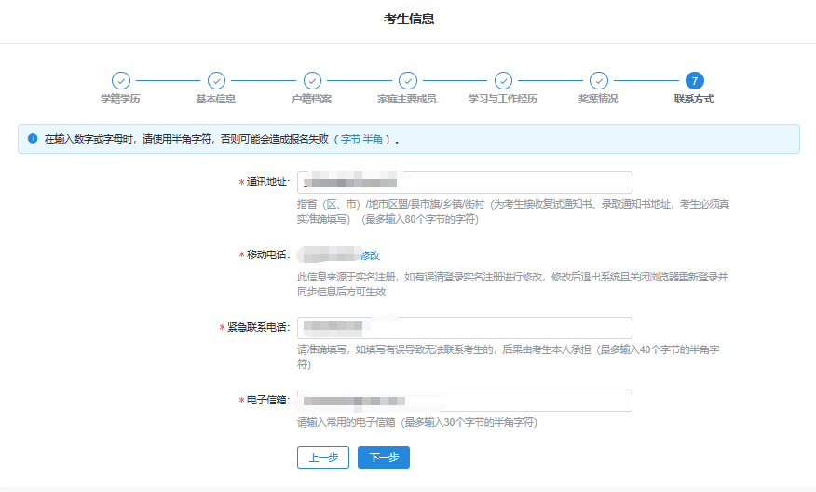Click the 考生信息 page title
The width and height of the screenshot is (816, 492).
[x=409, y=19]
